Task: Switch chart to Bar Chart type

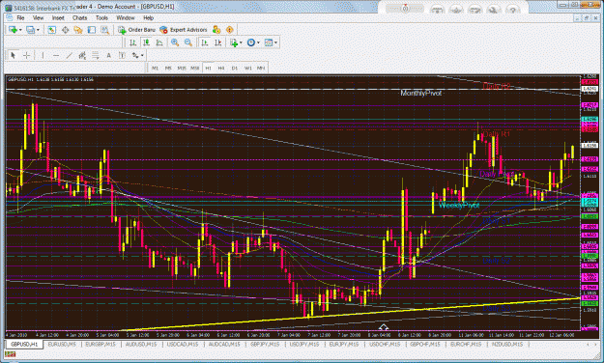Action: point(132,42)
